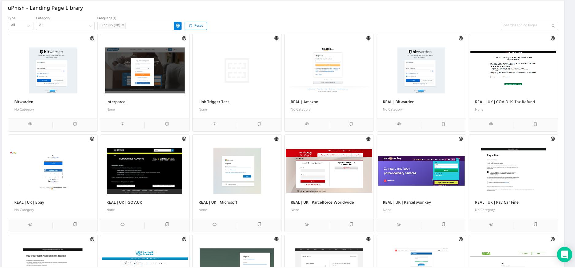Open Pay your Self Assessment tax bill thumbnail
575x268 pixels.
[53, 258]
